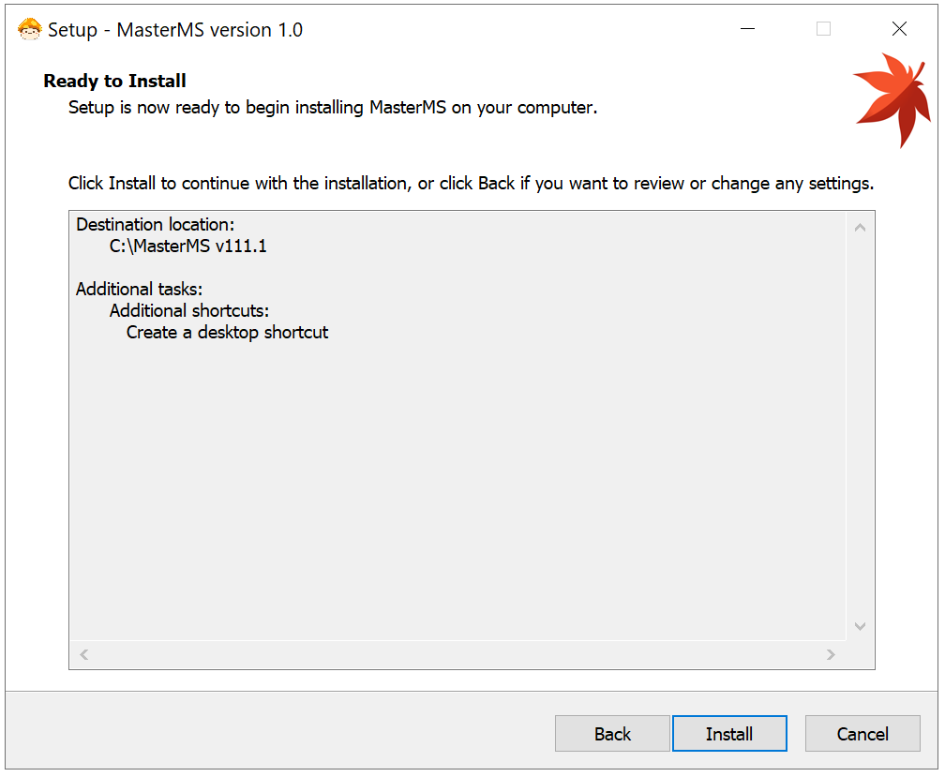Click the summary box scroll-up arrow

tap(860, 228)
